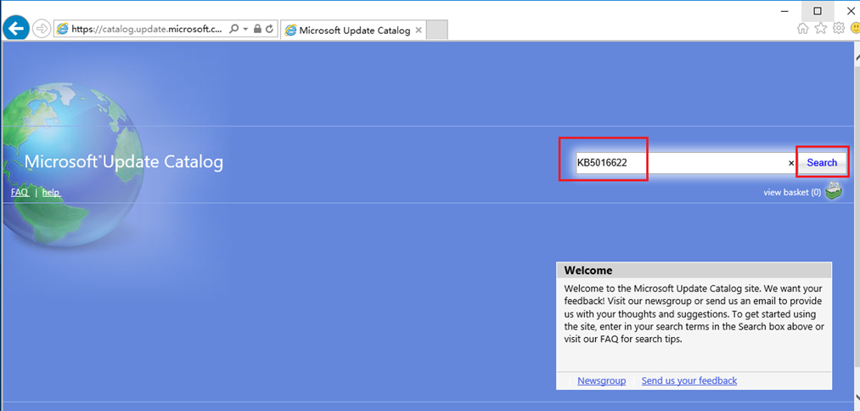Click the security padlock icon
This screenshot has width=860, height=411.
coord(257,29)
